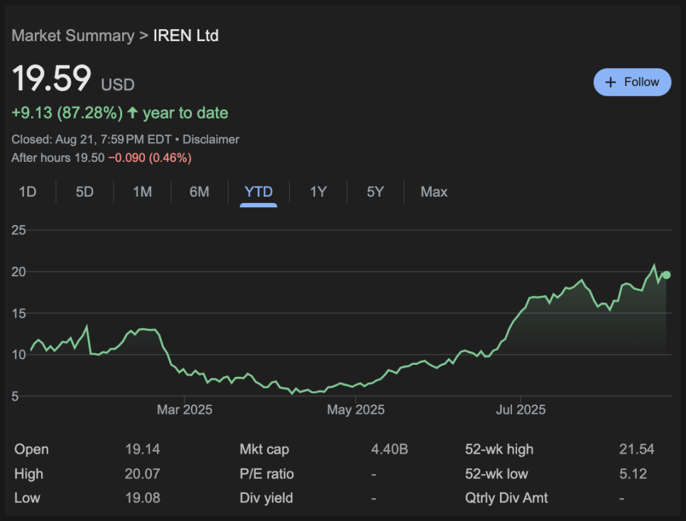Select the +9.13 (87.28%) year to date change
This screenshot has height=521, width=686.
click(x=120, y=113)
